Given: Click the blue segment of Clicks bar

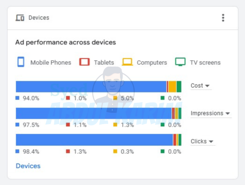Looking at the screenshot, I should point(94,140).
